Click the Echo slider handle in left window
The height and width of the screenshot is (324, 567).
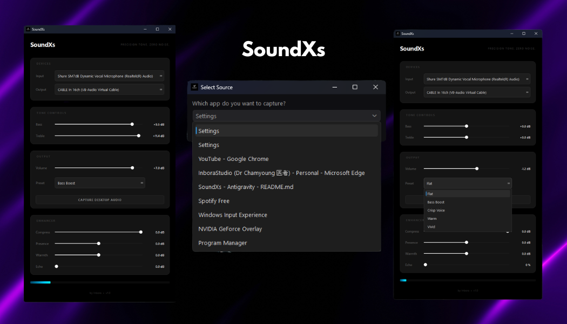pos(56,267)
